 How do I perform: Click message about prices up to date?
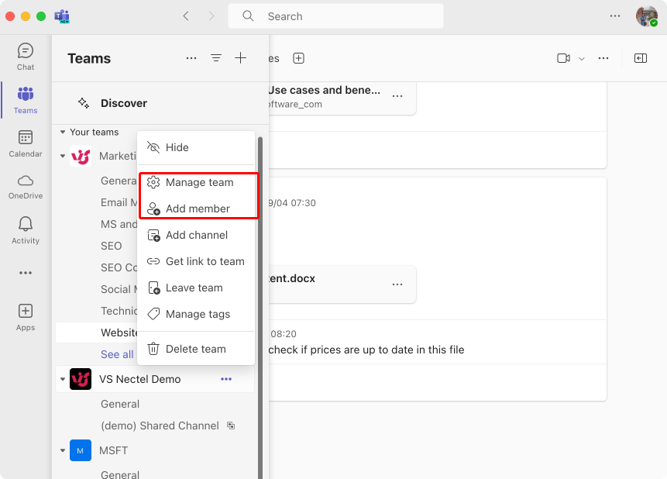click(x=366, y=350)
